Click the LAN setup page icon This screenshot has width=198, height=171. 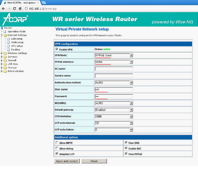[9, 39]
